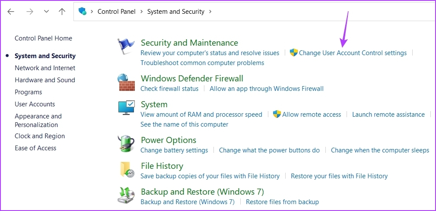
Task: Open the recent locations dropdown arrow
Action: (x=46, y=11)
